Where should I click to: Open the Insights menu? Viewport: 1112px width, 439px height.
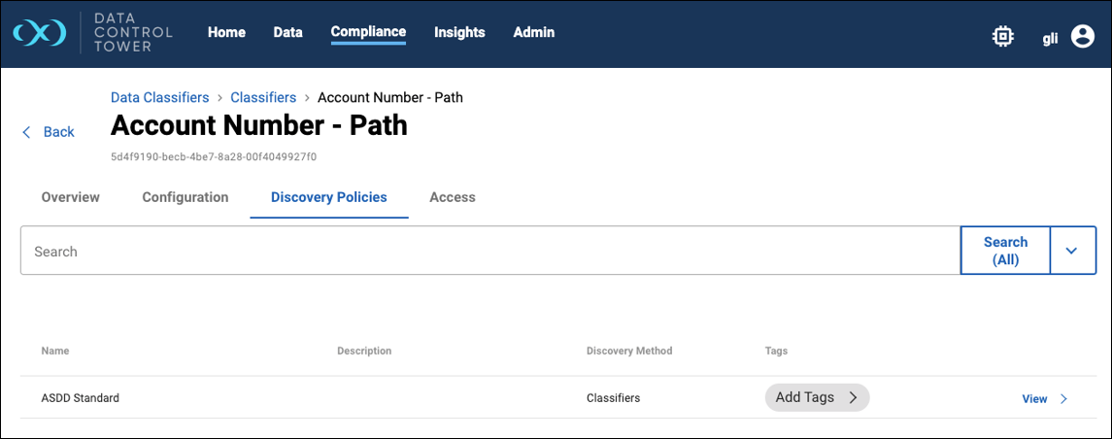(459, 32)
